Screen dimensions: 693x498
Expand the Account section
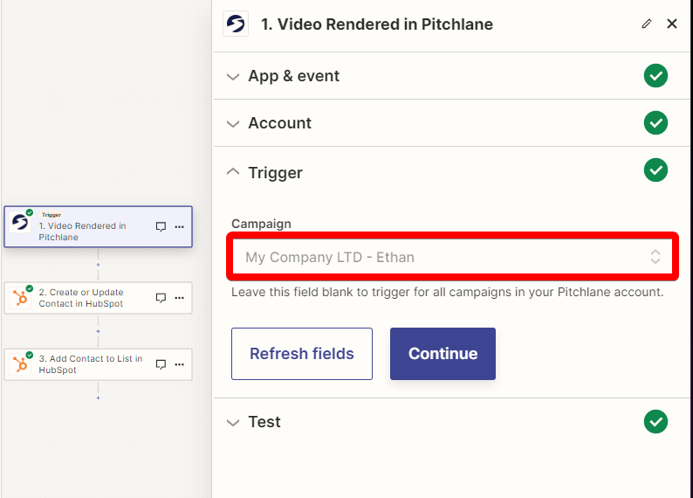451,123
